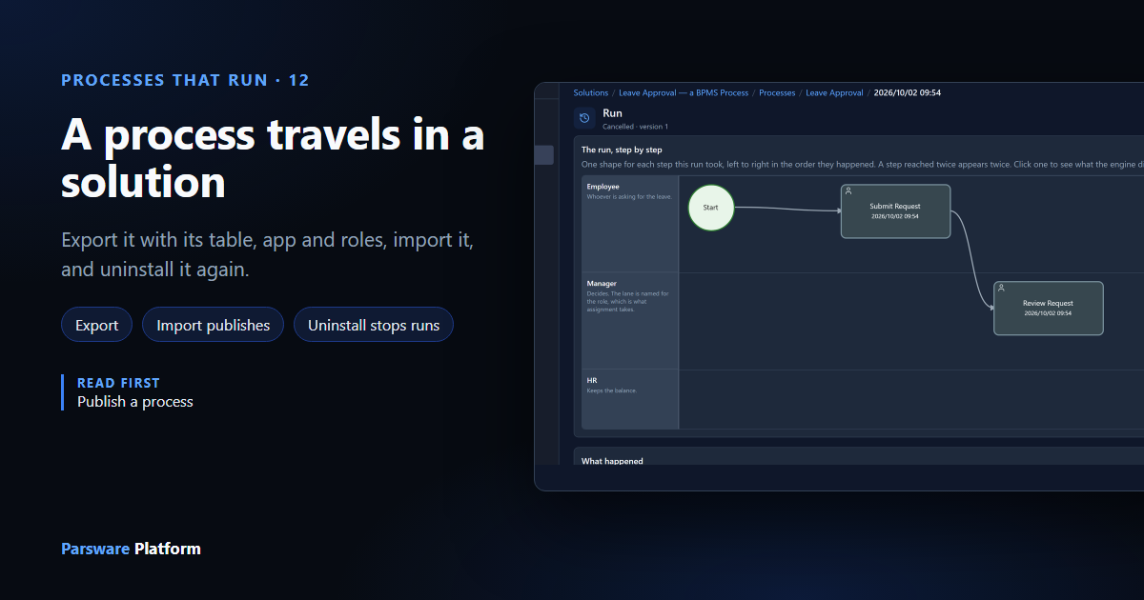Click the user icon on Submit Request
Viewport: 1144px width, 600px height.
(848, 191)
